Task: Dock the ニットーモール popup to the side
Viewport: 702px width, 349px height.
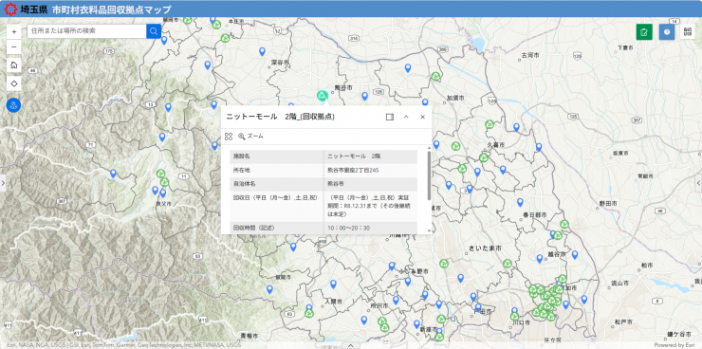Action: click(390, 118)
